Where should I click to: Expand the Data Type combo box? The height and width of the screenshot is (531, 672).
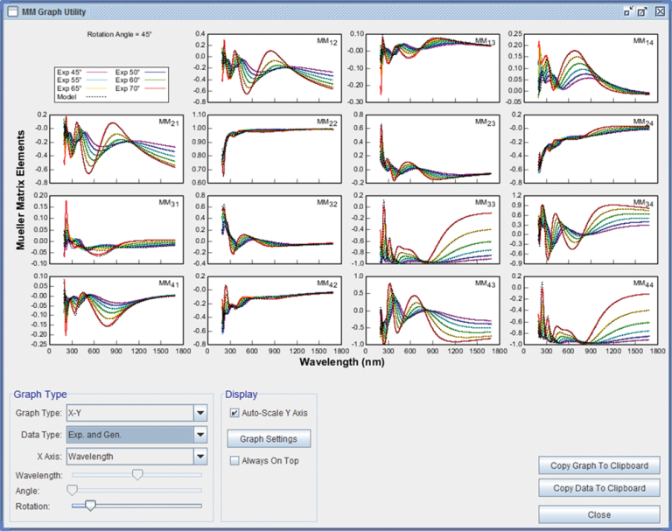(x=199, y=435)
